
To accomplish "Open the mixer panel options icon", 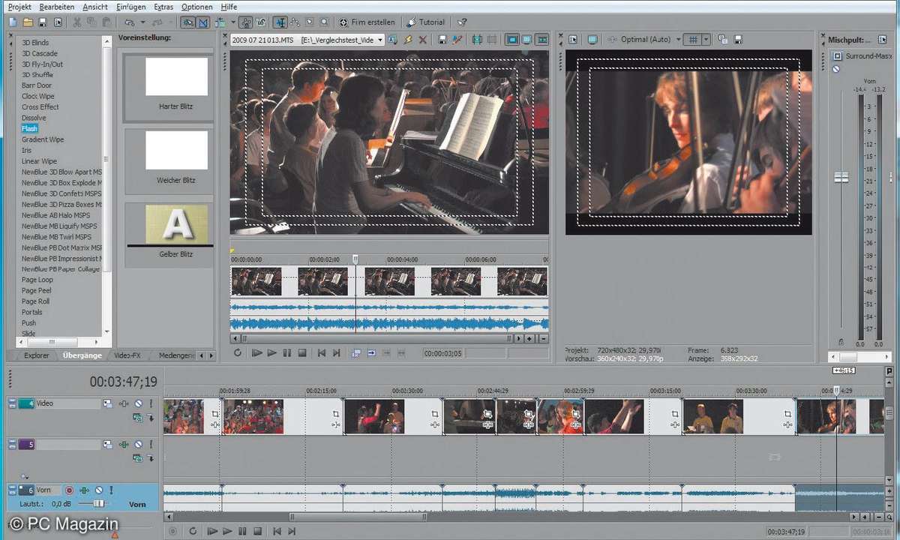I will pos(882,40).
